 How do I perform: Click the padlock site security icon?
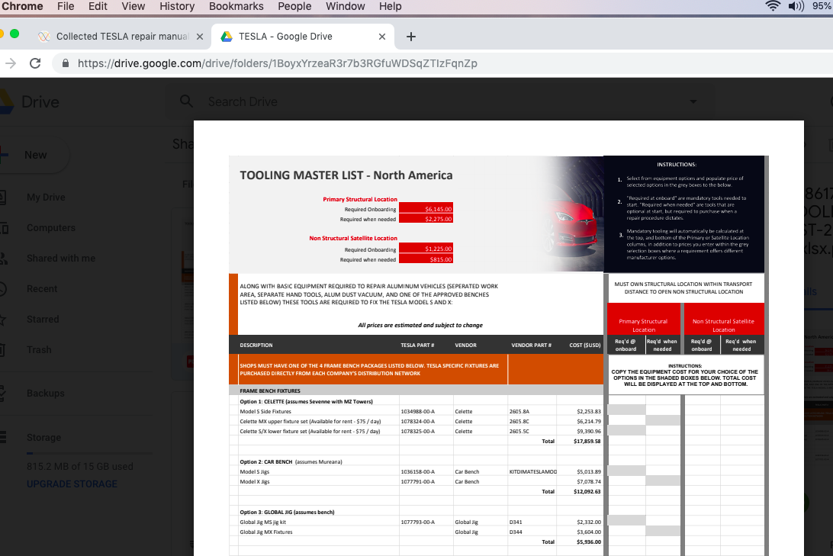click(x=66, y=64)
